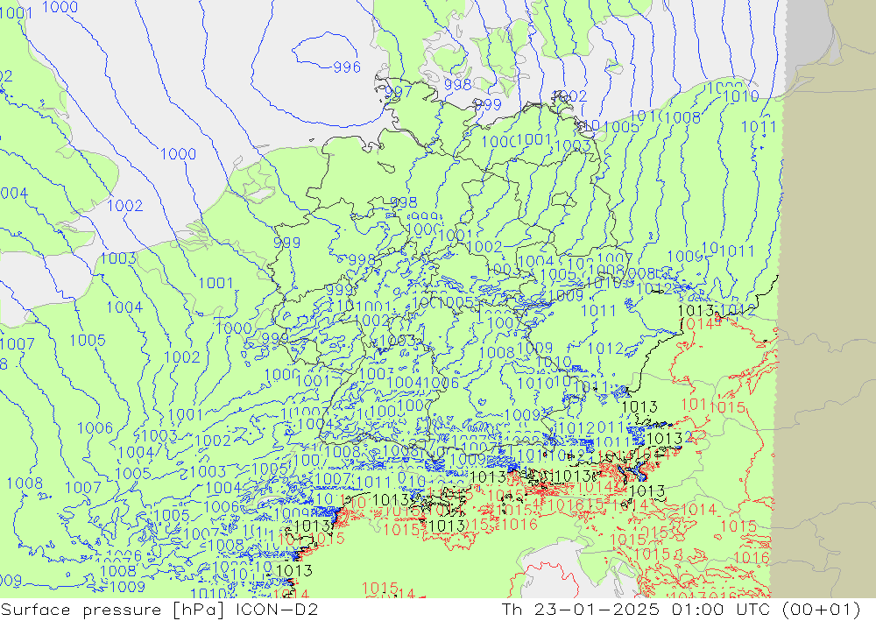The height and width of the screenshot is (642, 876).
Task: Click the 'Surface pressure [hPa]' caption text
Action: (114, 609)
